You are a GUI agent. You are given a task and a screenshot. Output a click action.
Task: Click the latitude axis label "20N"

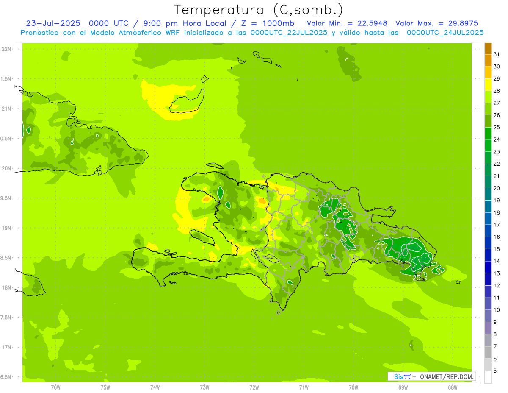coord(7,168)
